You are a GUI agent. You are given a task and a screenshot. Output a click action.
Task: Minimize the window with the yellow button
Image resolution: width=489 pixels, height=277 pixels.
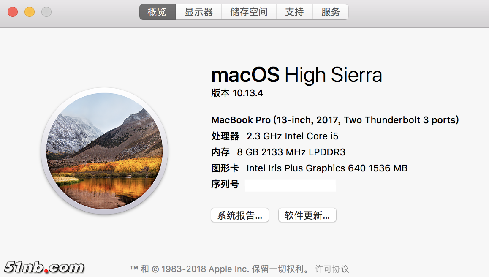(30, 12)
